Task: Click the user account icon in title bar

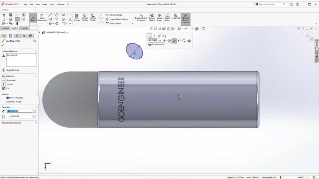Action: pos(292,4)
